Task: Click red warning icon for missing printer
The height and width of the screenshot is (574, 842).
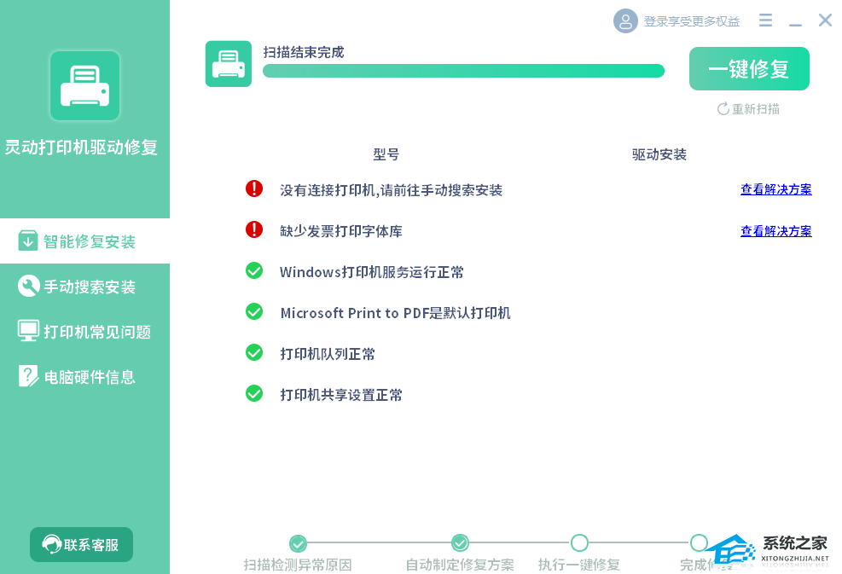Action: coord(254,188)
